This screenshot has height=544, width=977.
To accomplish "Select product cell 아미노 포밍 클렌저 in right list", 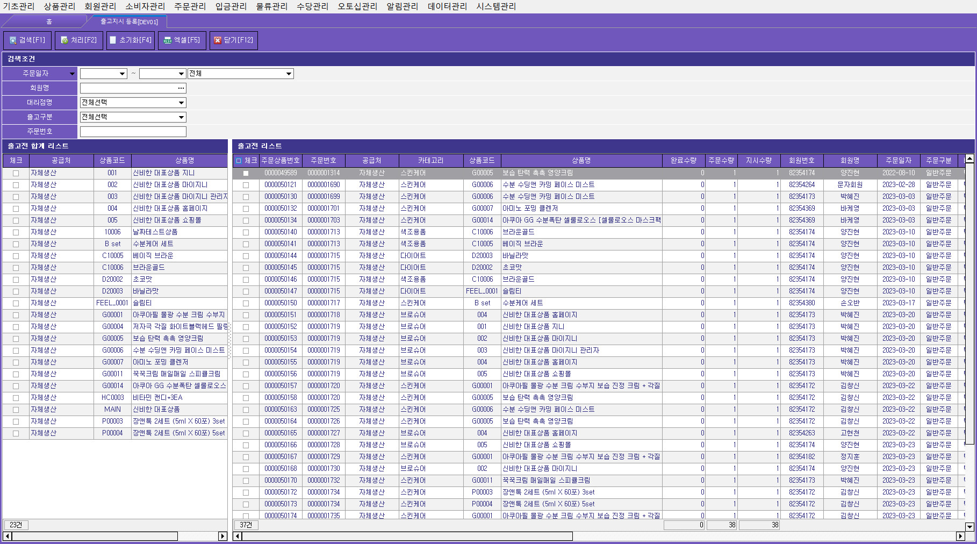I will pyautogui.click(x=581, y=209).
